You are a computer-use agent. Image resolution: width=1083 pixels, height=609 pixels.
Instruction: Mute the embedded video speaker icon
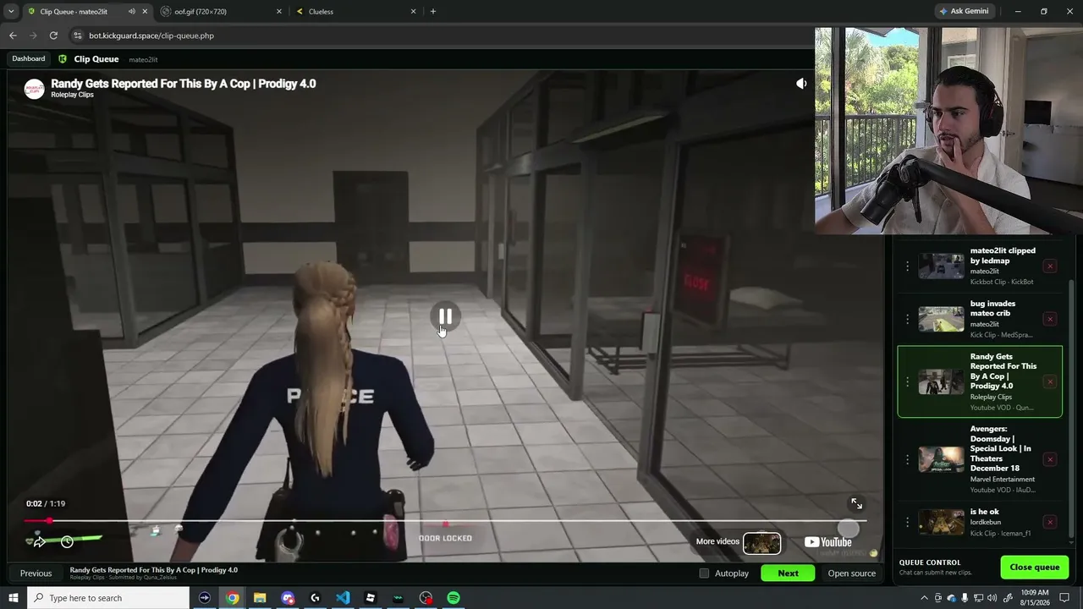[x=801, y=84]
